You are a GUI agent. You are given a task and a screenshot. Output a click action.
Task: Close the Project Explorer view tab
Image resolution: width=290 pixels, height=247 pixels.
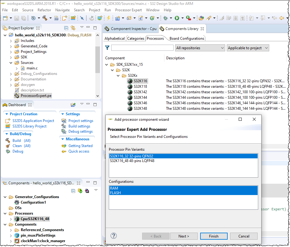(38, 28)
